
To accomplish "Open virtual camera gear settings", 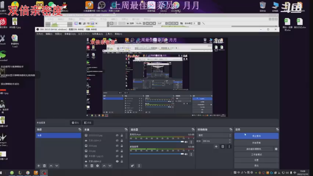I will [x=276, y=149].
